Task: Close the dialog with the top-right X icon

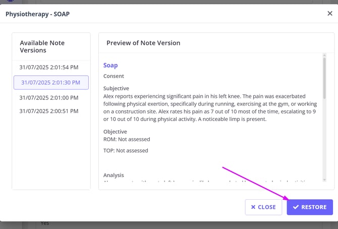Action: tap(330, 14)
